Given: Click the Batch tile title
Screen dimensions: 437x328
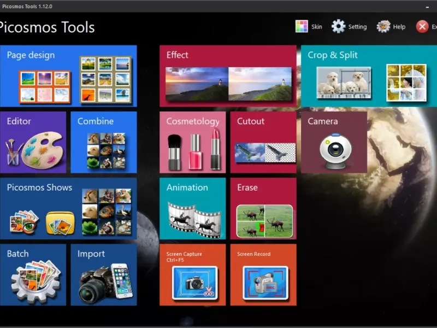Looking at the screenshot, I should point(18,254).
